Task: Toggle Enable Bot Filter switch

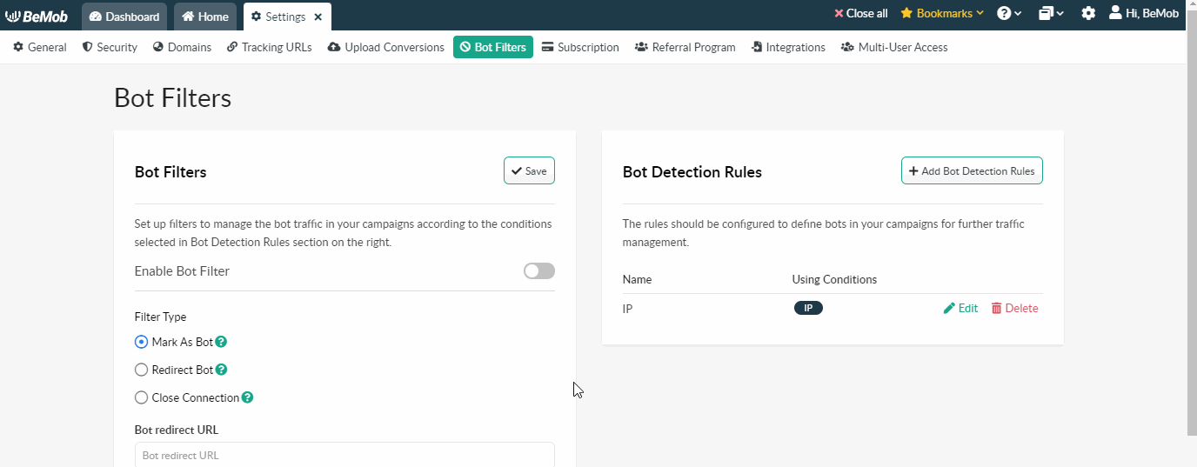Action: click(539, 271)
